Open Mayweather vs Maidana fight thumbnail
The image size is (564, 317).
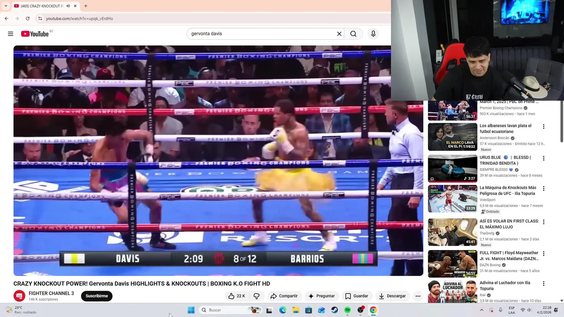pos(453,264)
